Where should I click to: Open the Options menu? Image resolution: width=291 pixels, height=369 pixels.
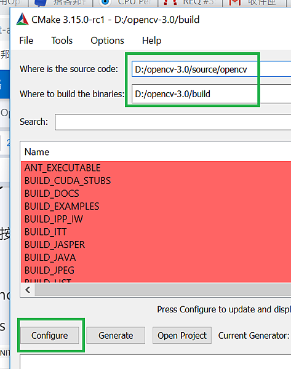coord(107,41)
